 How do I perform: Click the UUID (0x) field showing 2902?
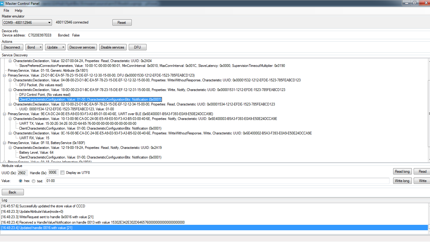pyautogui.click(x=22, y=173)
